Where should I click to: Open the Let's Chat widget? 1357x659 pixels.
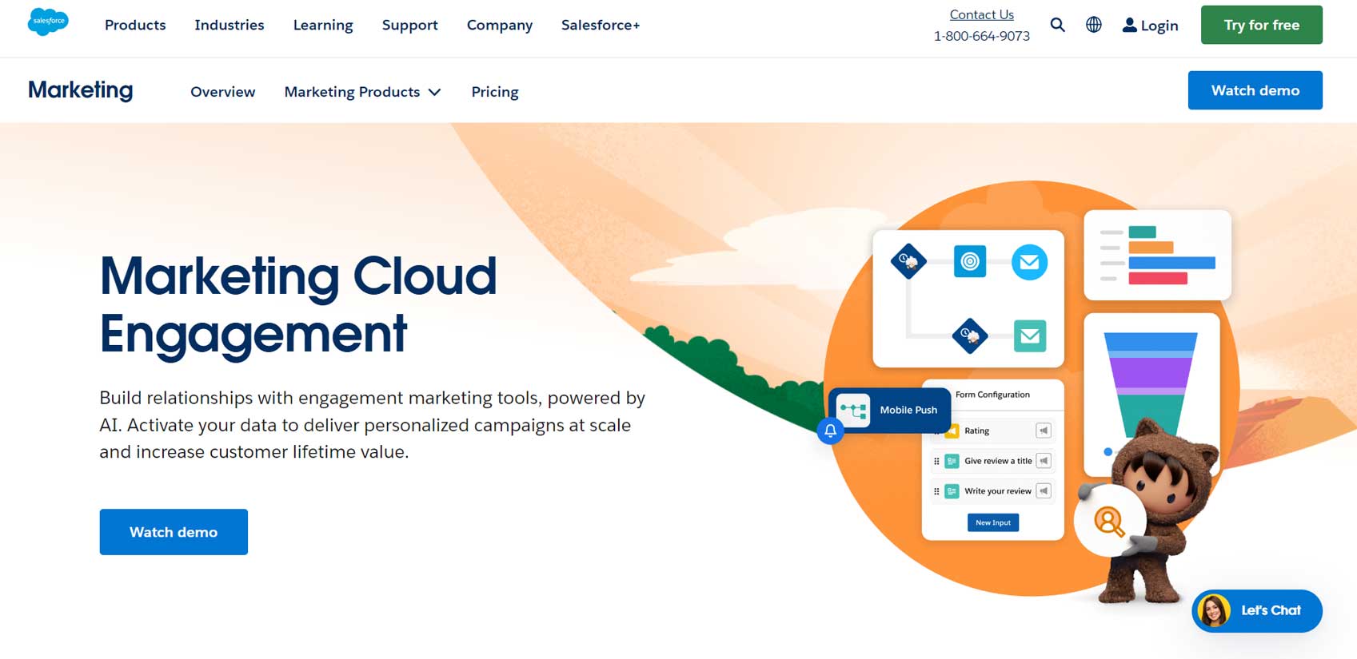click(1256, 611)
